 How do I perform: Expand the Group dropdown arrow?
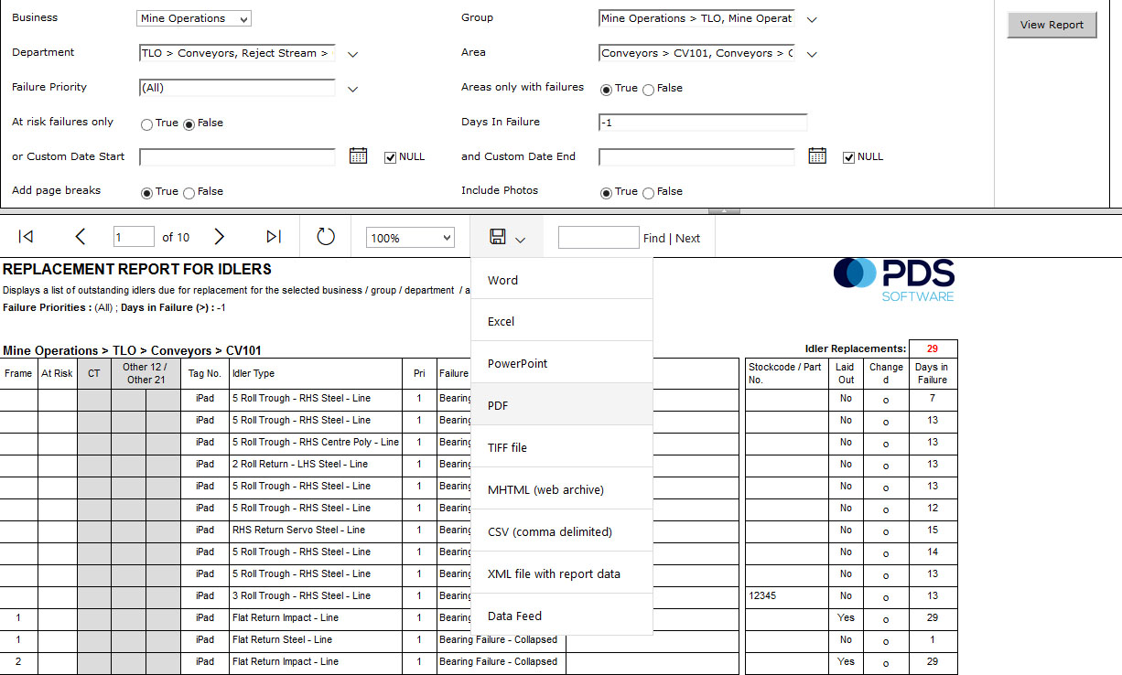click(812, 19)
